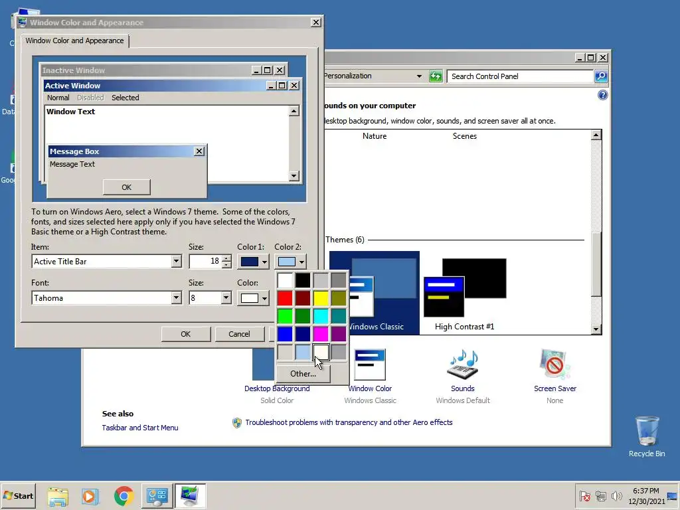Select the bright blue swatch
Screen dimensions: 680x510
tap(285, 334)
